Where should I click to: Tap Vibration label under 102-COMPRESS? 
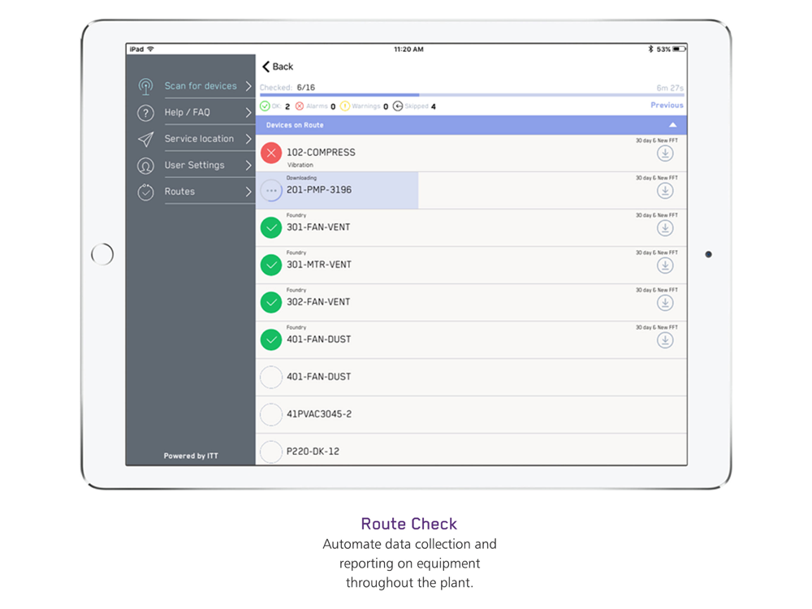[300, 165]
